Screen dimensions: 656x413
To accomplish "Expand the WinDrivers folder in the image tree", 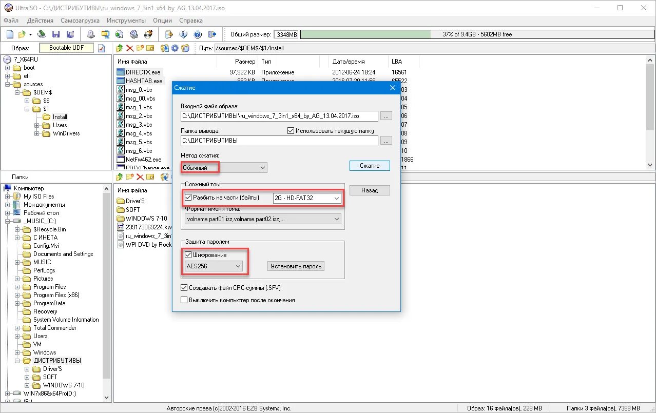I will click(37, 133).
